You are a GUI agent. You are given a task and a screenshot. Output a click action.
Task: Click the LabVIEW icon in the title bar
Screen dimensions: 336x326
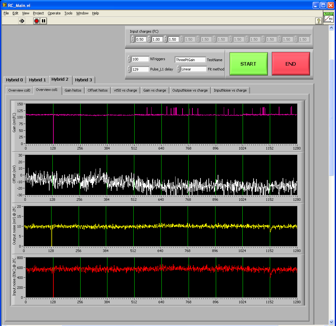point(4,5)
